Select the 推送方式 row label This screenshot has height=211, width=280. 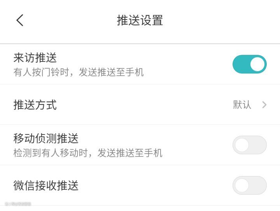pyautogui.click(x=35, y=105)
